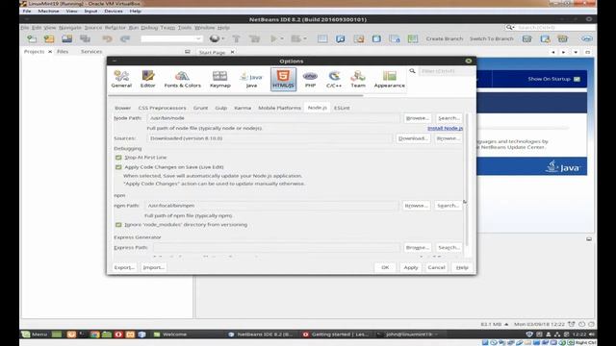Click OK in Options dialog

385,267
